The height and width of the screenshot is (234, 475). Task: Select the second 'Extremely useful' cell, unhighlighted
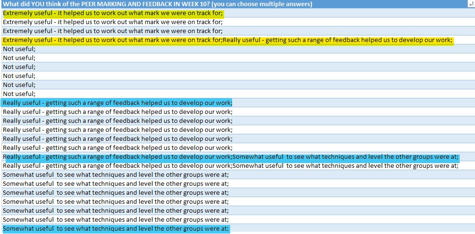(113, 22)
